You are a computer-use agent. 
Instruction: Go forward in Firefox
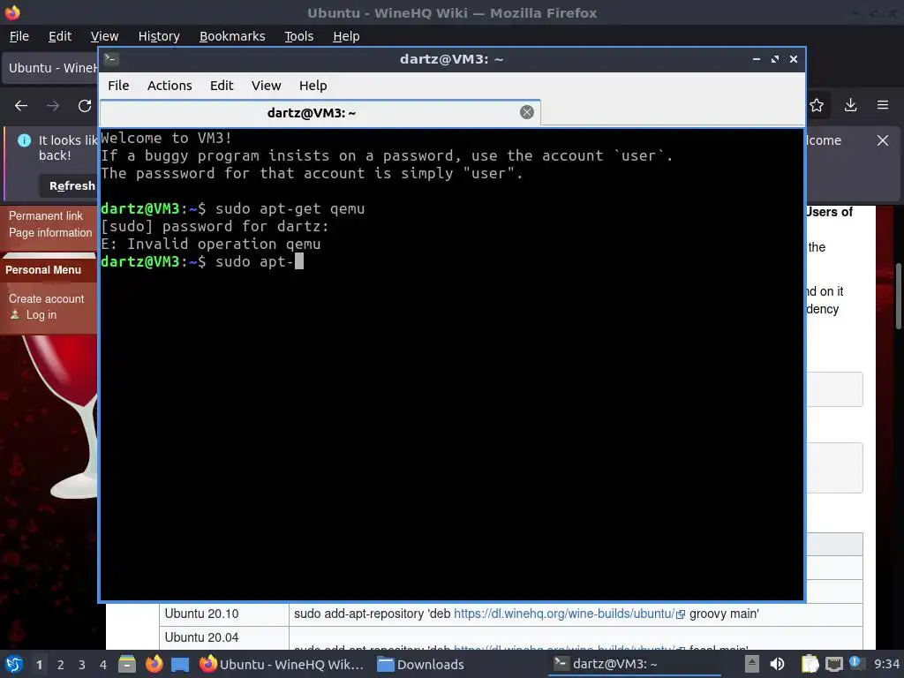point(53,106)
